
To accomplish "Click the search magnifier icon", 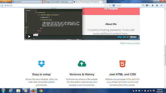I will (143, 5).
